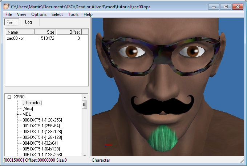This screenshot has width=247, height=166.
Task: Click the glasses on the character model
Action: (161, 56)
